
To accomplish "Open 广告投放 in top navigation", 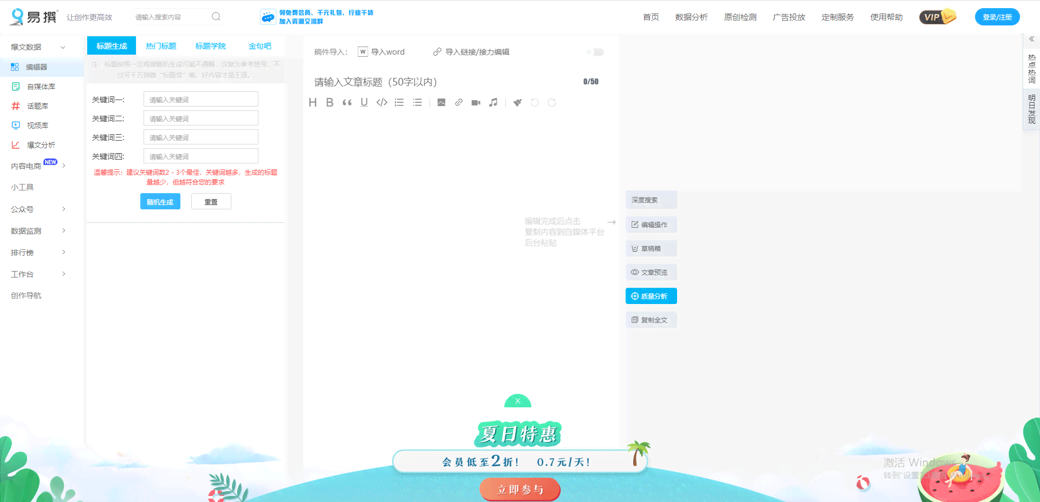I will 789,17.
